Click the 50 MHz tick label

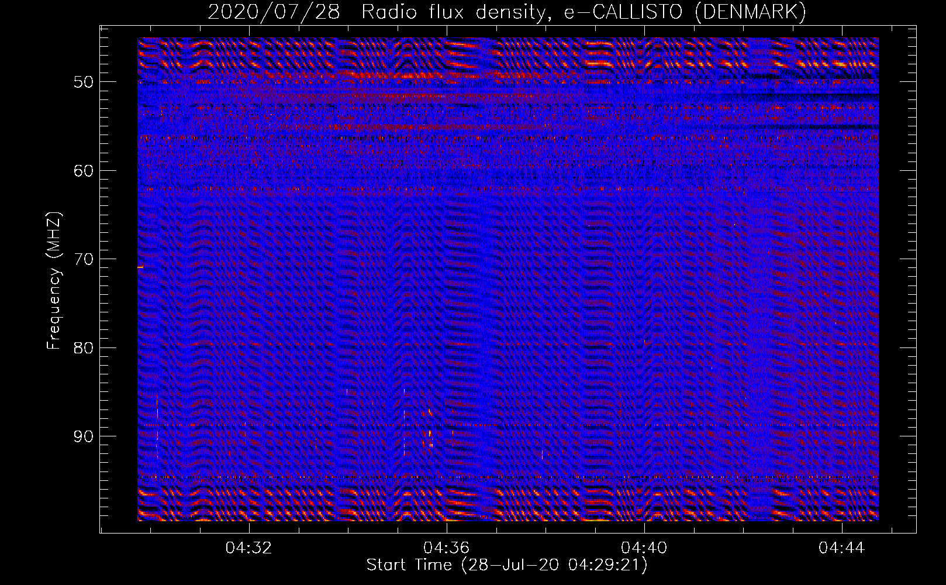[x=84, y=81]
